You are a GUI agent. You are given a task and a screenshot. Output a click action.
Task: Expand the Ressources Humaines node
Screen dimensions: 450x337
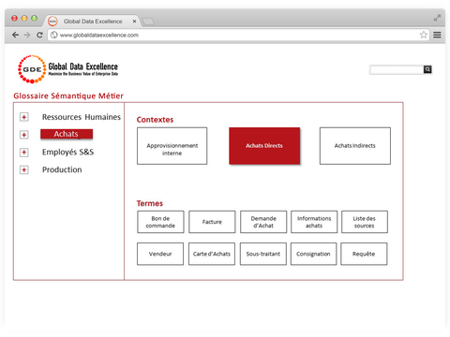point(24,117)
